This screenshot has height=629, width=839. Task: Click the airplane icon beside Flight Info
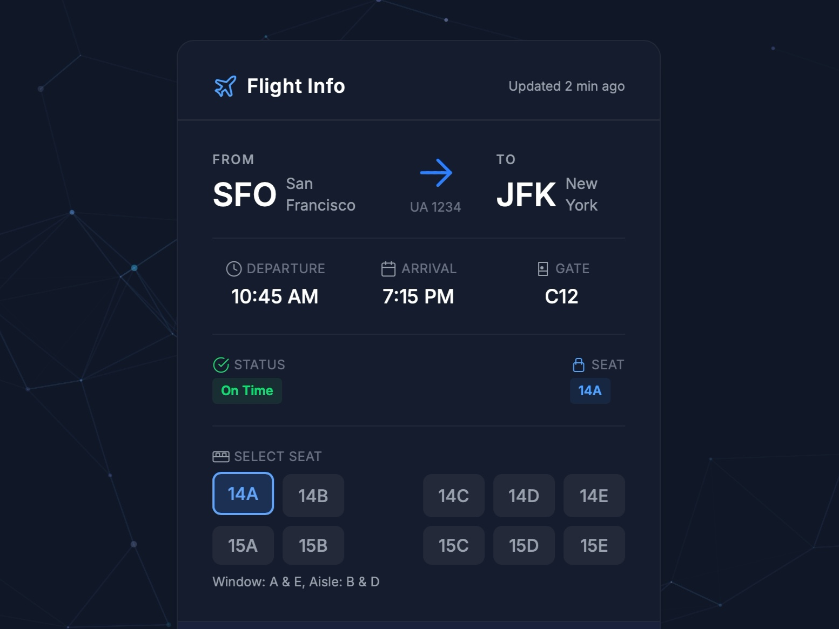click(225, 86)
